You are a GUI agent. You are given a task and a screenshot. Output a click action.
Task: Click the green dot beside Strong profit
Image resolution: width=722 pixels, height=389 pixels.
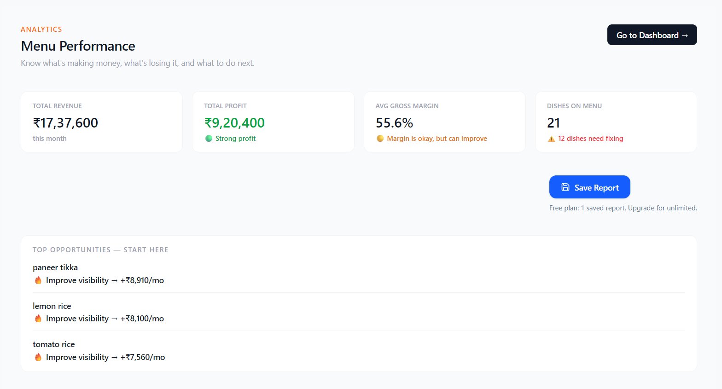(209, 138)
